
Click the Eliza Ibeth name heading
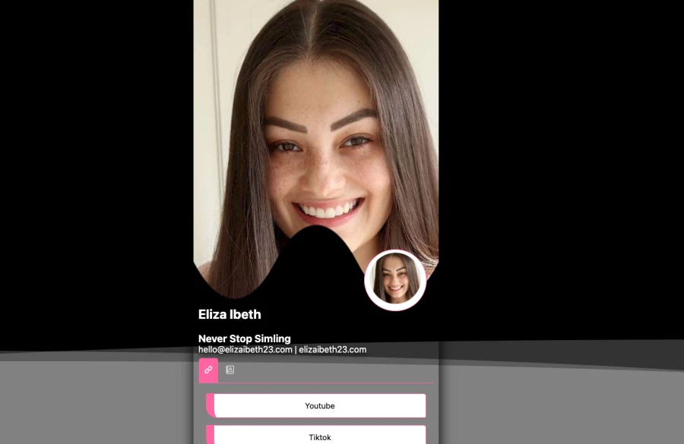(230, 314)
